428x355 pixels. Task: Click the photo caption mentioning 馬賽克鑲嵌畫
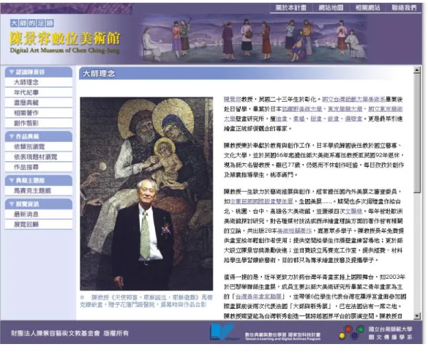pyautogui.click(x=146, y=301)
